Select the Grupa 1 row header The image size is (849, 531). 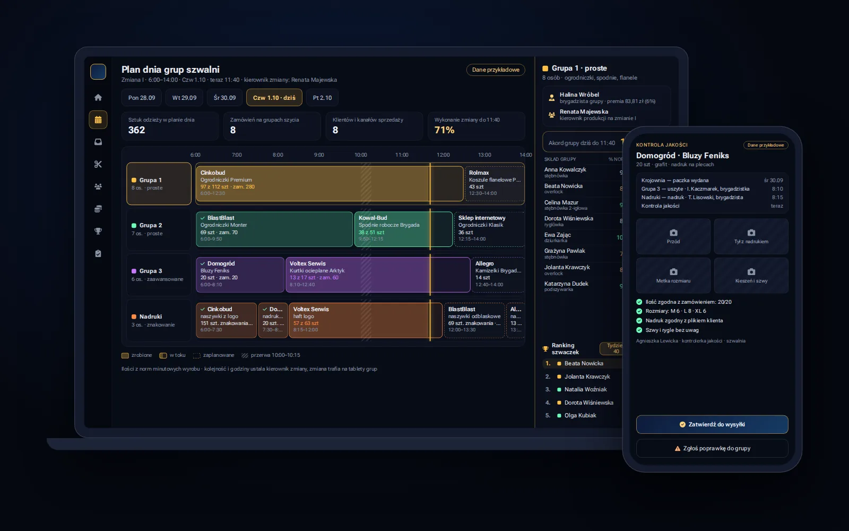point(159,184)
